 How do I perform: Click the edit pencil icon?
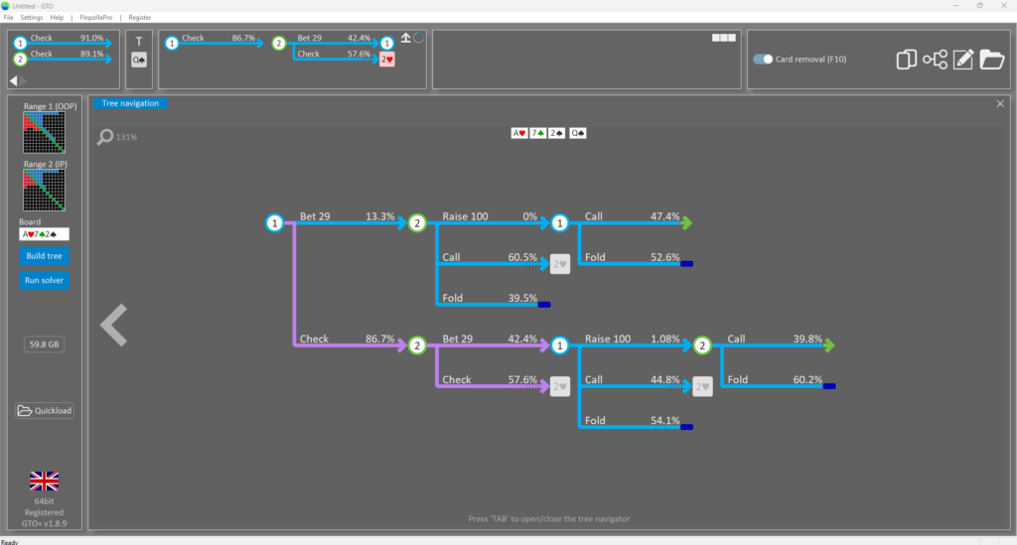(963, 60)
